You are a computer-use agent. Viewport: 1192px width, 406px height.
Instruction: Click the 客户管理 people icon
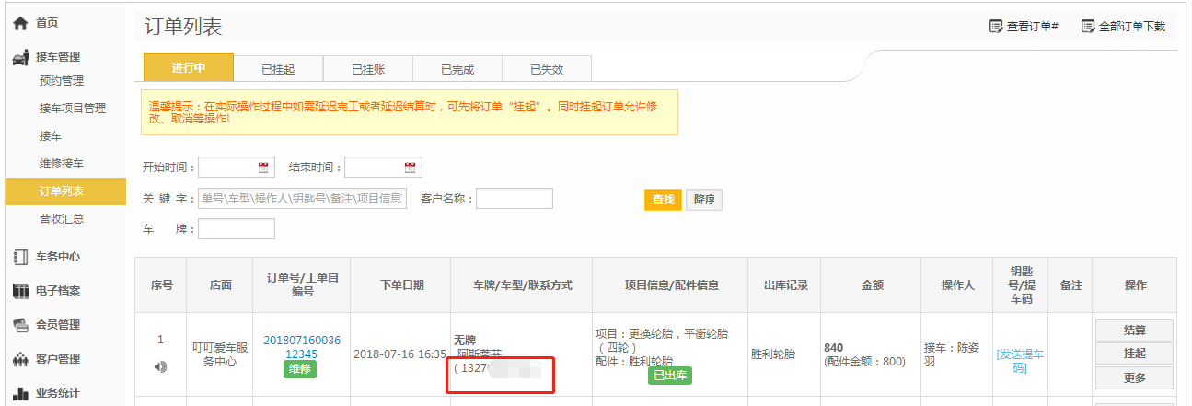(x=19, y=359)
